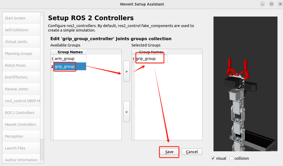This screenshot has width=283, height=166.
Task: Open Launch Files section
Action: (21, 148)
